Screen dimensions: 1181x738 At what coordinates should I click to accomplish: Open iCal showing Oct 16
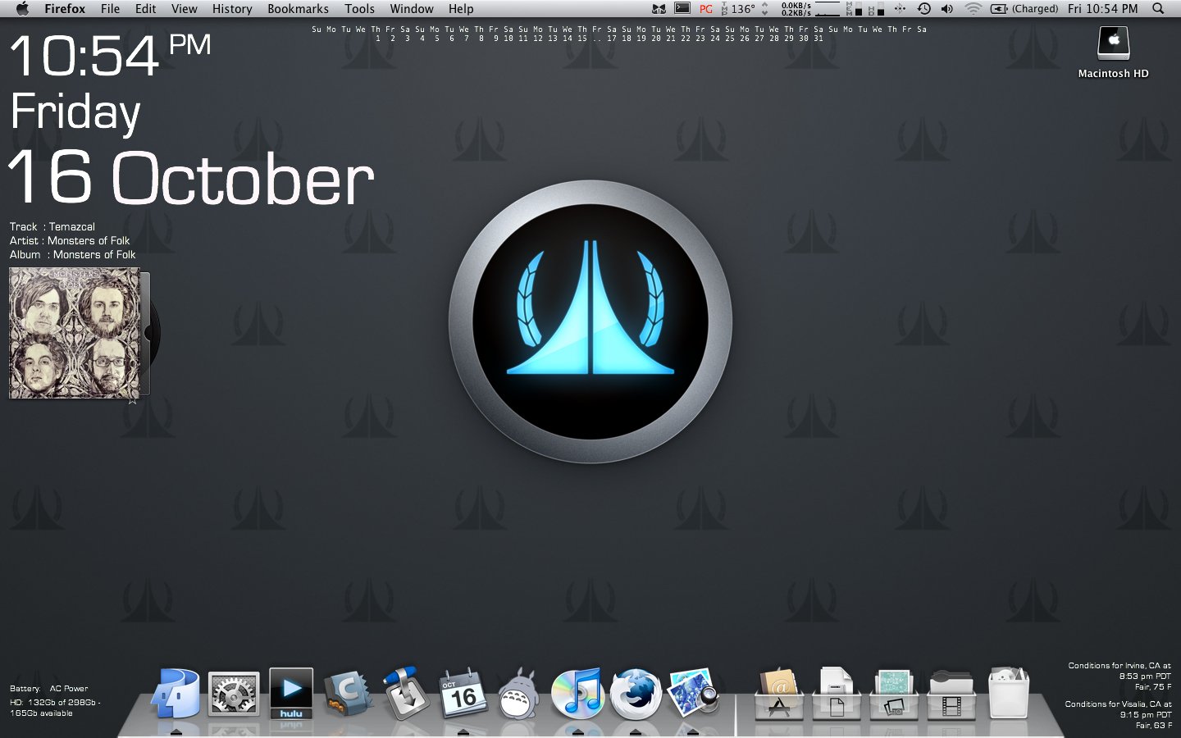click(463, 695)
